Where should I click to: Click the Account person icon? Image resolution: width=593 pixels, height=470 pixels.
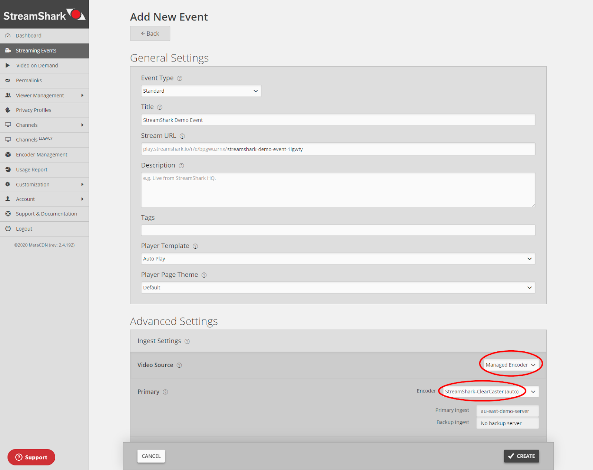tap(8, 199)
